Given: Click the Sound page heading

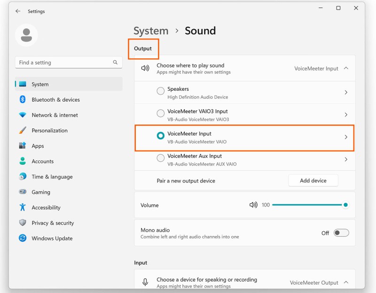Looking at the screenshot, I should [x=200, y=31].
